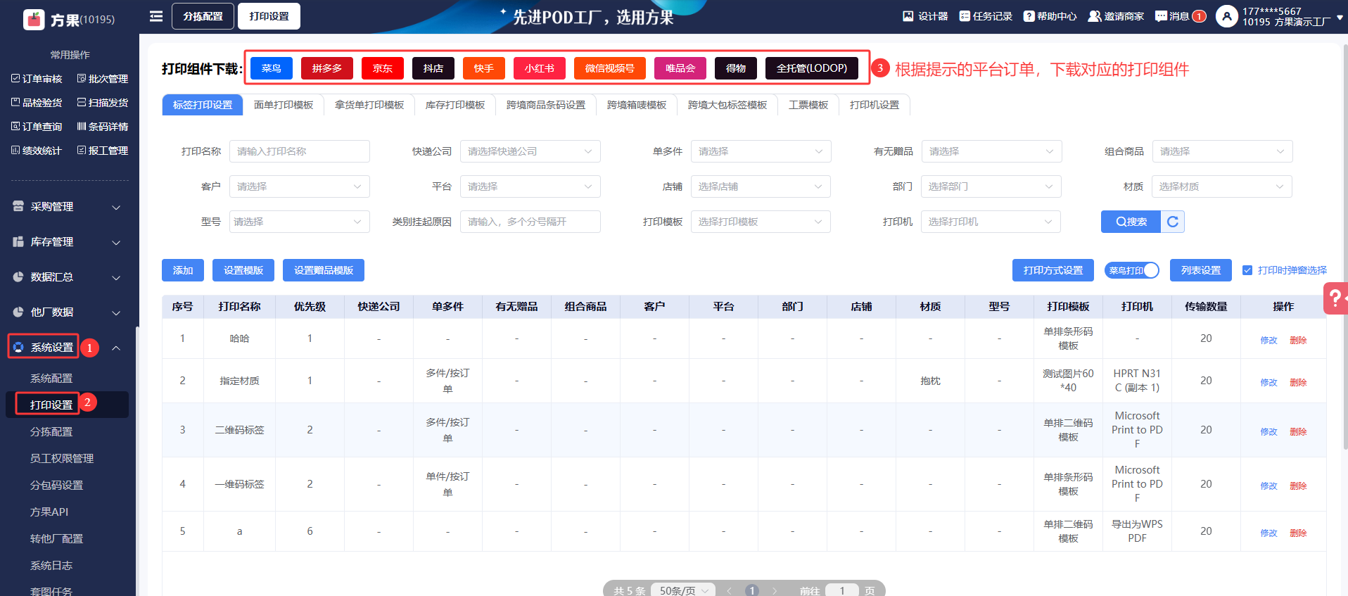Click the 打印名称 input field
1348x596 pixels.
(299, 151)
